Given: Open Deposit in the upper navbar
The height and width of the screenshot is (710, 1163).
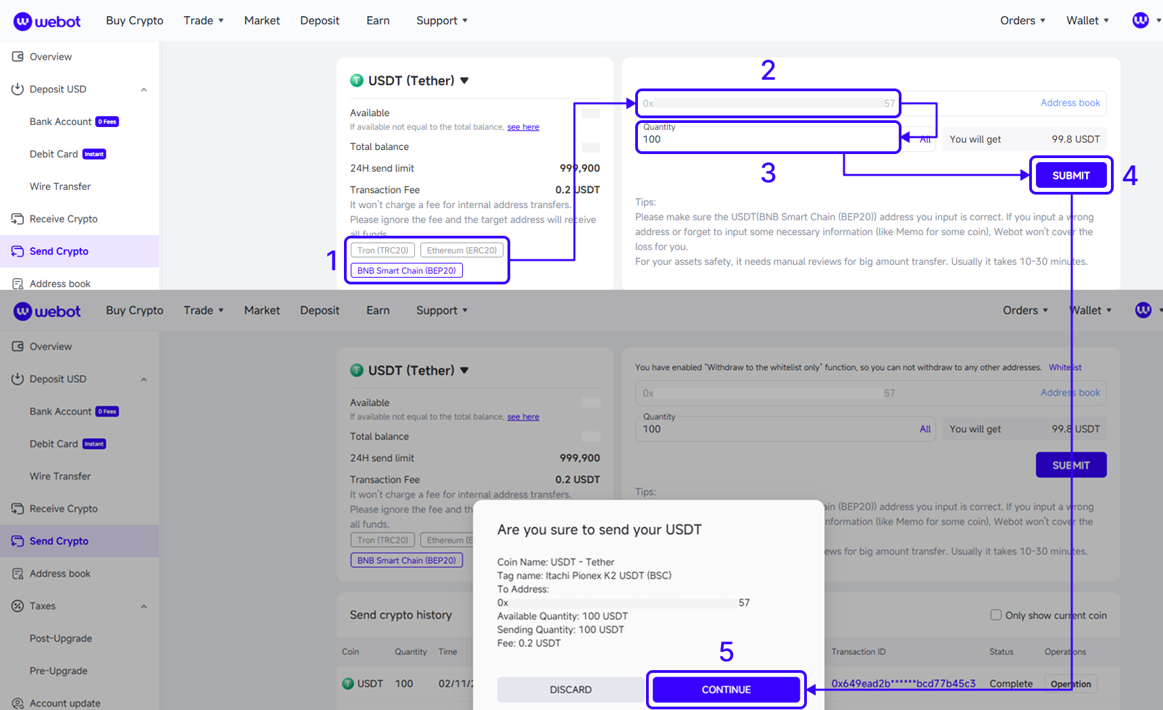Looking at the screenshot, I should click(320, 20).
